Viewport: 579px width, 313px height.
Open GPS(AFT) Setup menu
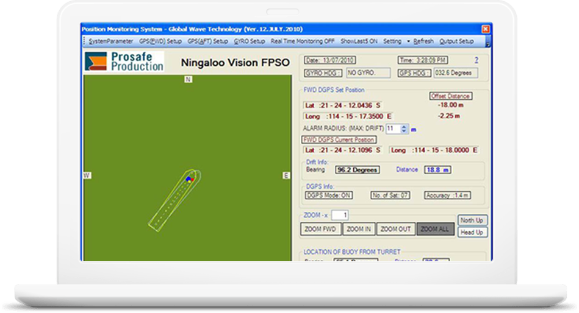point(207,41)
